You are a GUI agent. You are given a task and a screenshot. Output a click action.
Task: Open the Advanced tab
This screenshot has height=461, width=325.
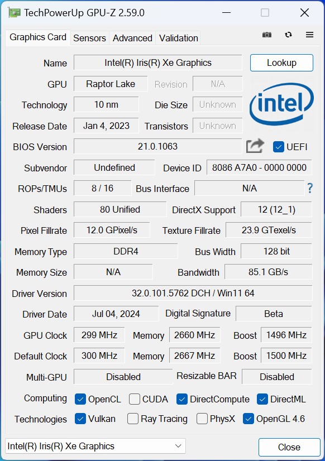[x=132, y=38]
